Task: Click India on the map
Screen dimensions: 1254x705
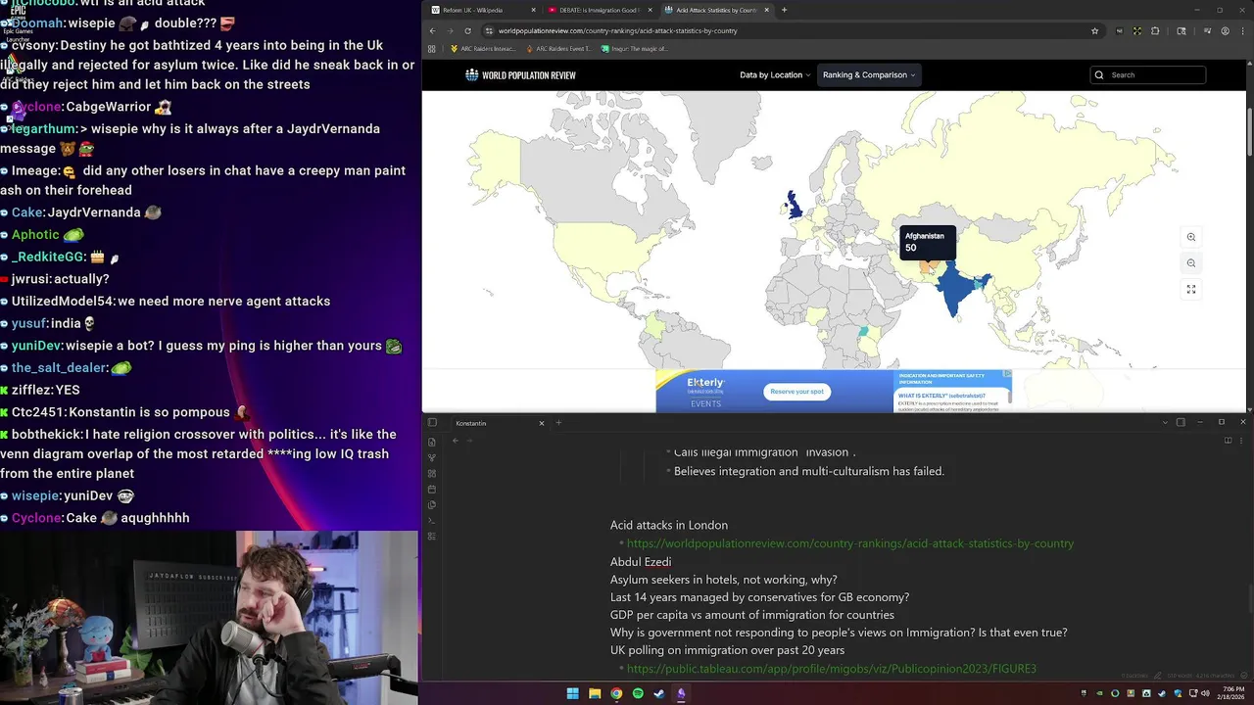Action: tap(954, 289)
